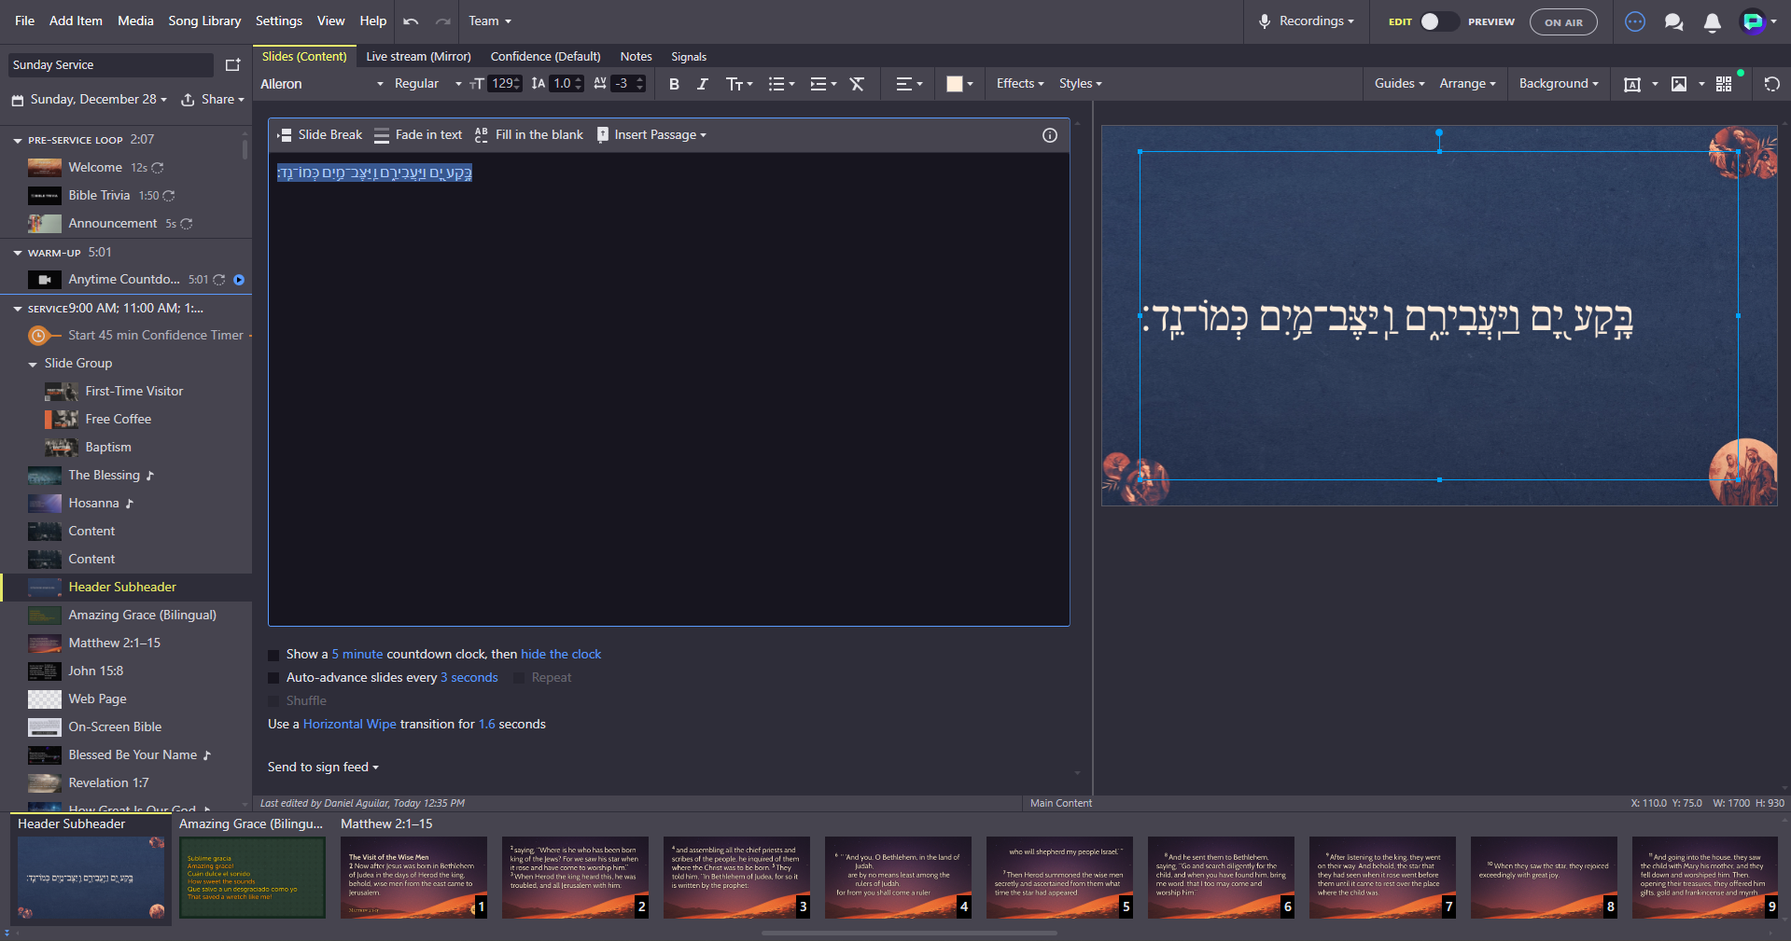1791x941 pixels.
Task: Open the Styles dropdown
Action: point(1080,84)
